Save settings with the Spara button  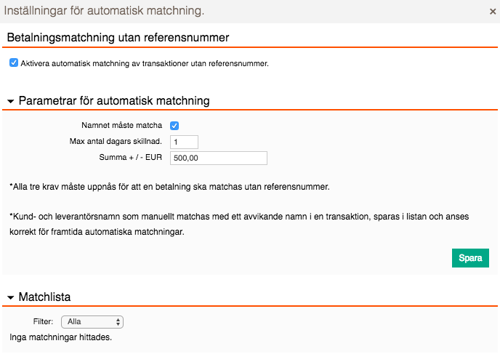(470, 258)
